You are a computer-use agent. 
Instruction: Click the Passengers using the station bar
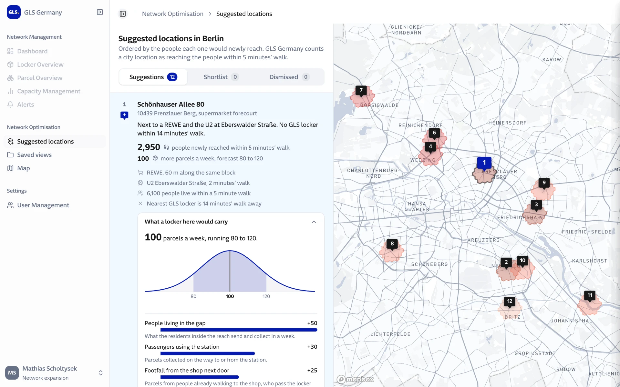tap(208, 353)
